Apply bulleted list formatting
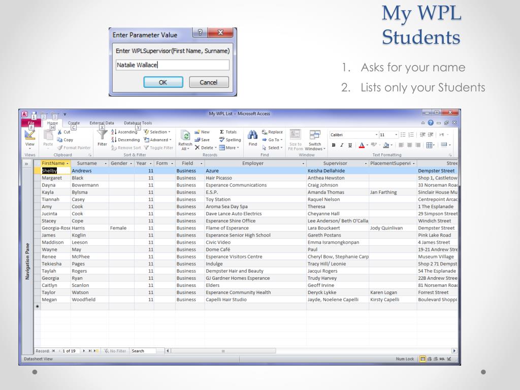 pyautogui.click(x=403, y=135)
